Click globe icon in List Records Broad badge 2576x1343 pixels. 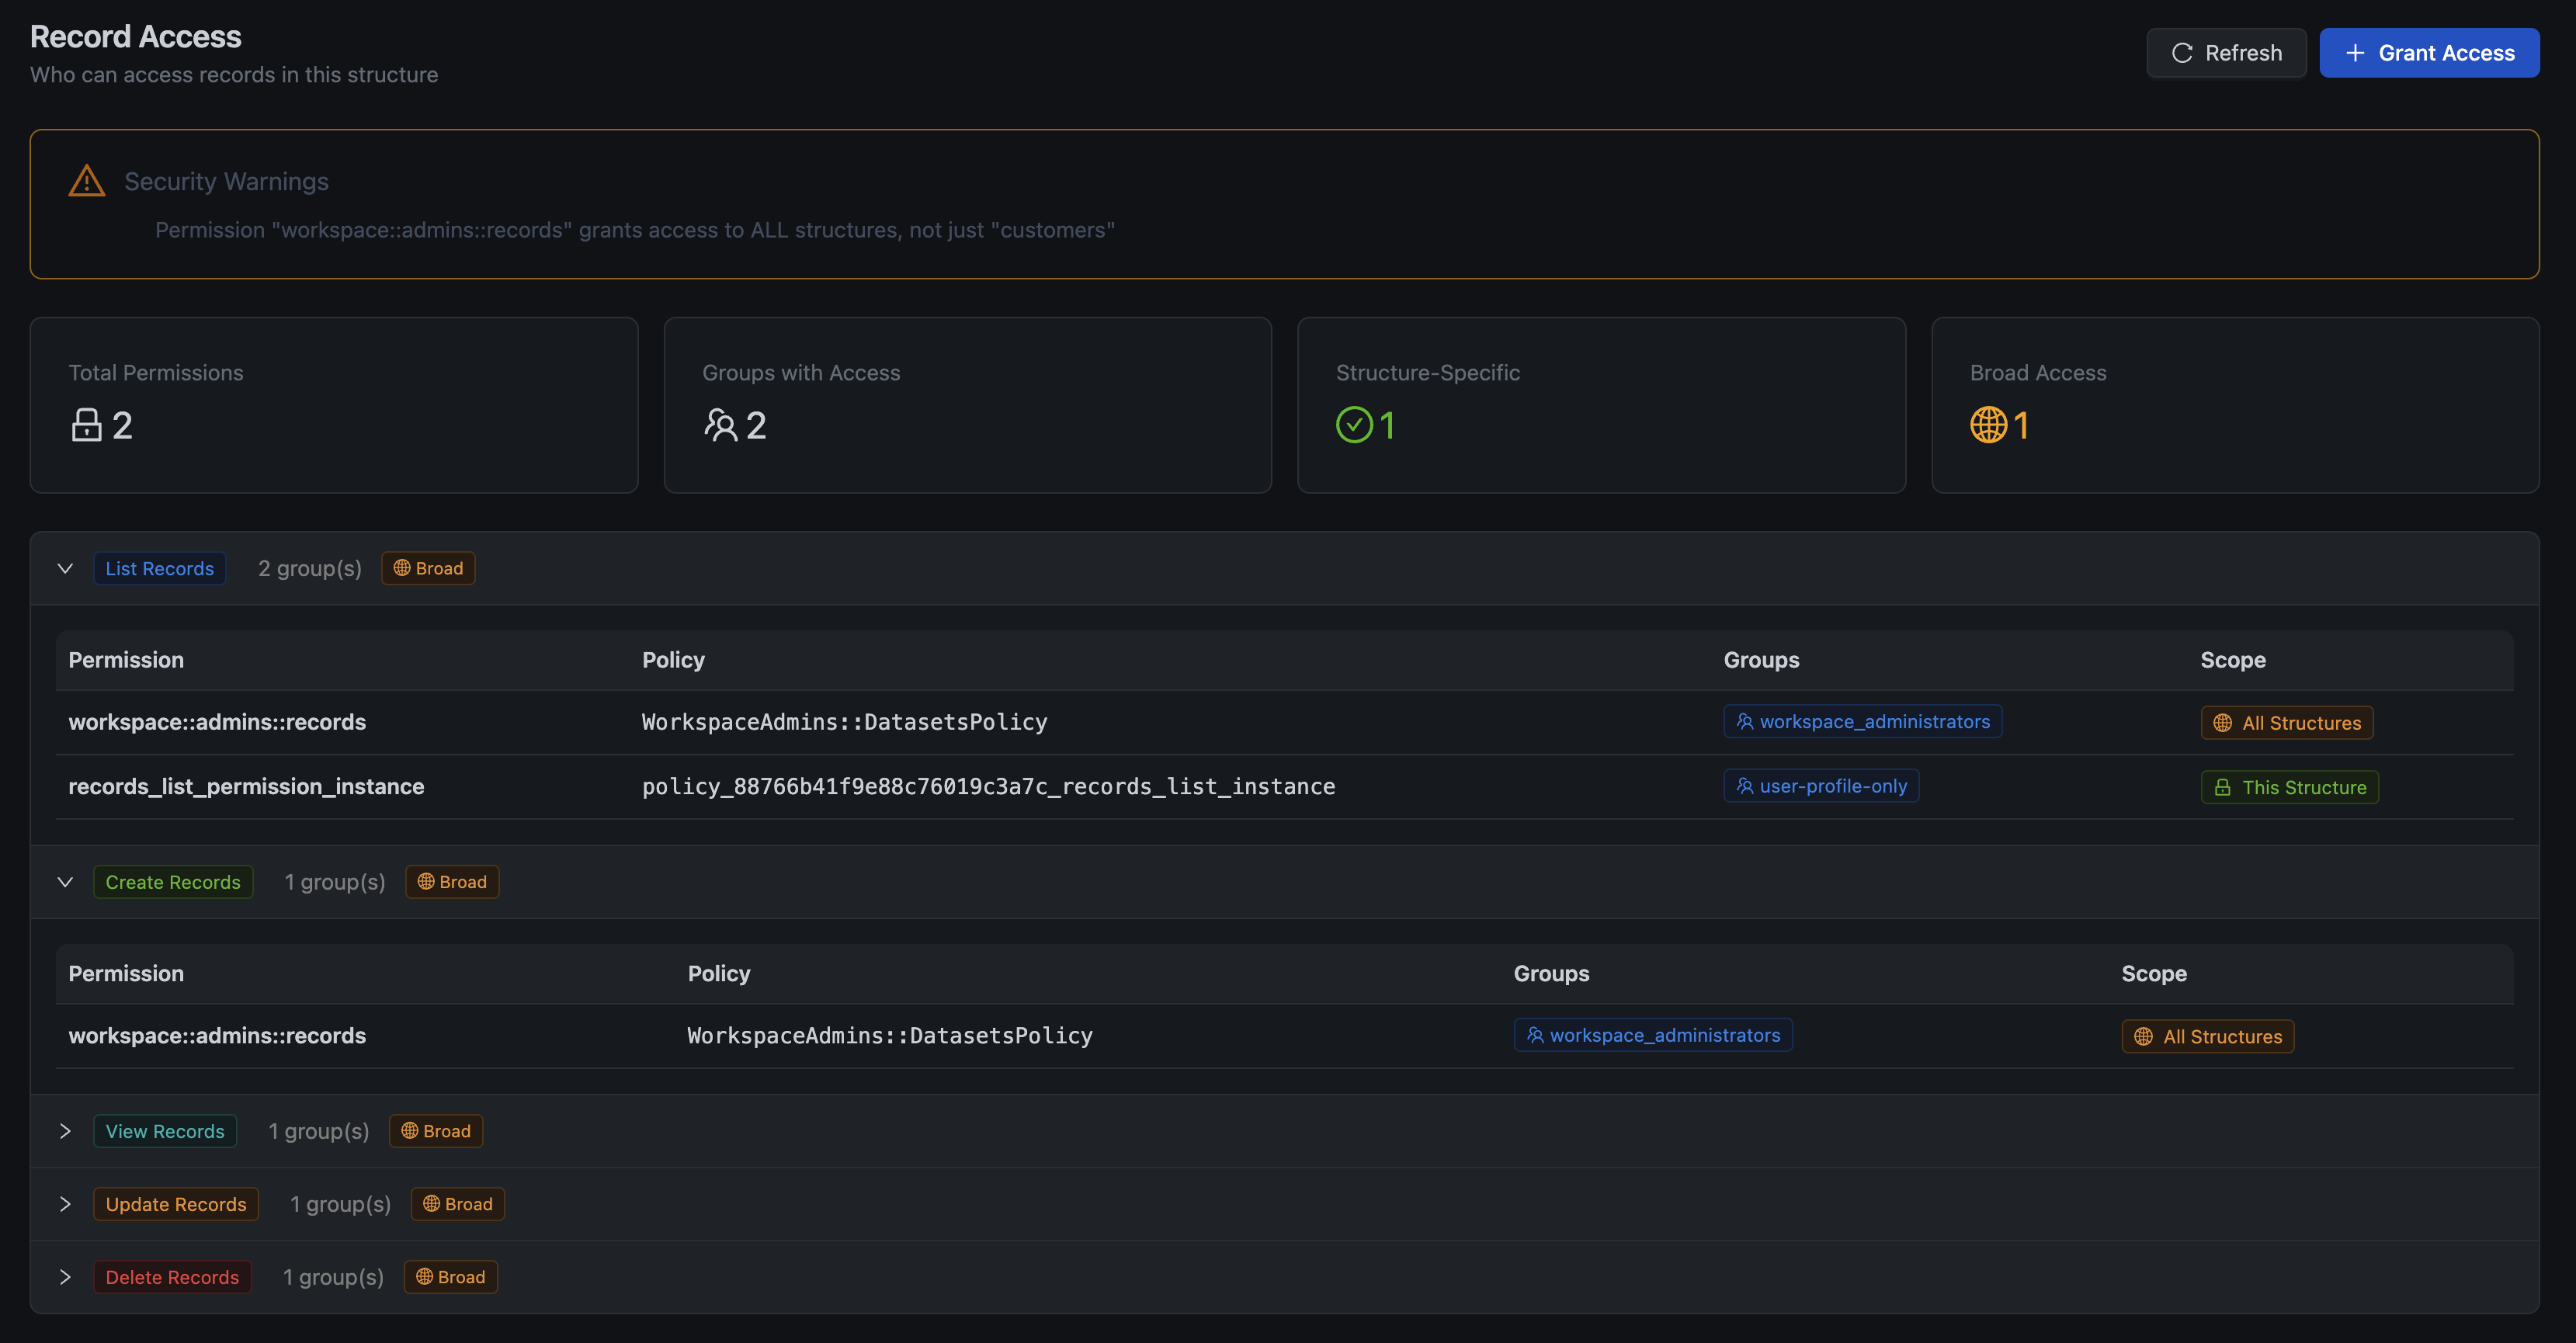402,568
